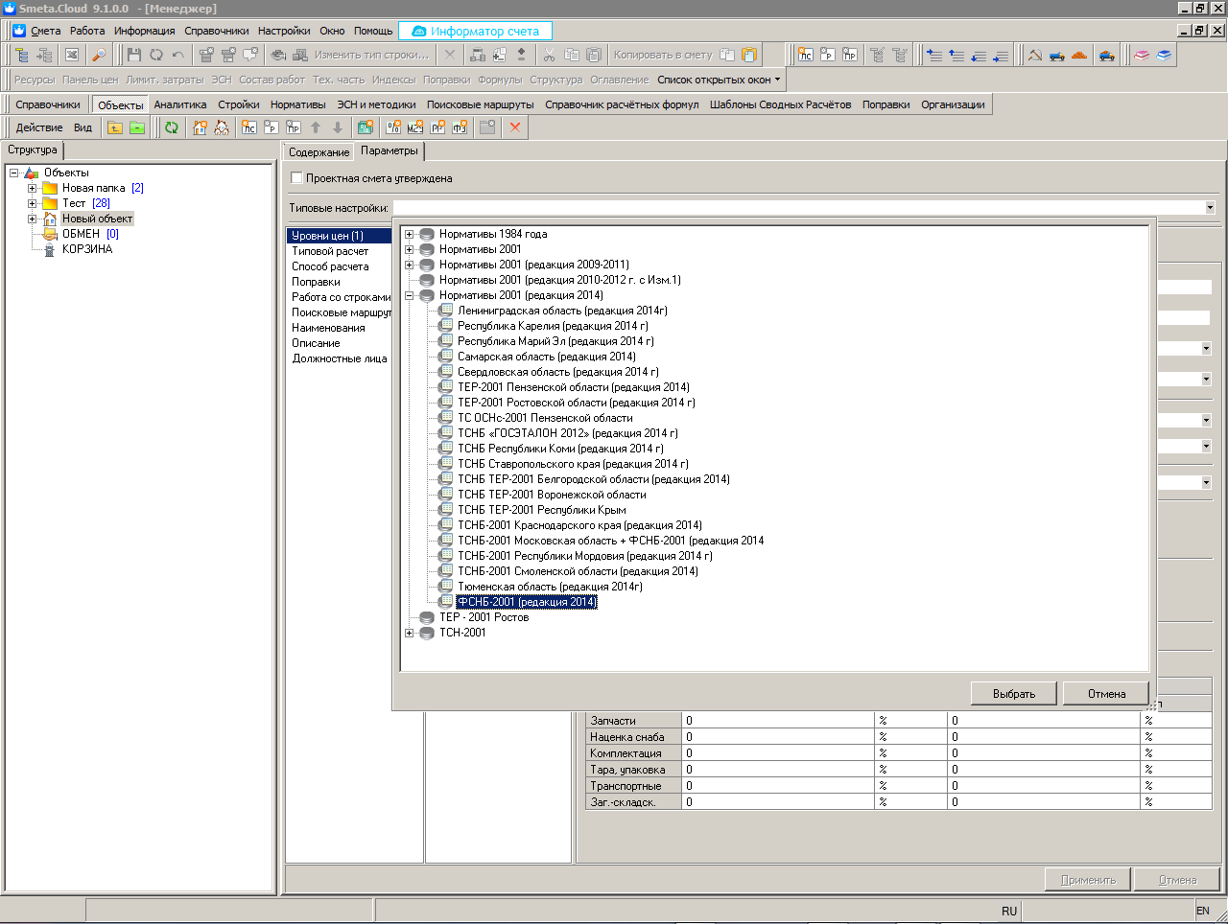The image size is (1228, 924).
Task: Click the green refresh arrows icon
Action: (172, 127)
